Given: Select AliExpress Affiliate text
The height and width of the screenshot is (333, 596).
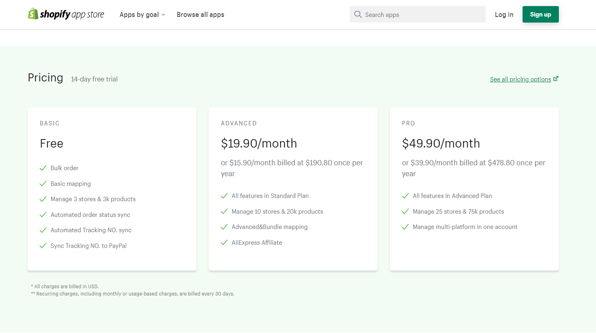Looking at the screenshot, I should click(257, 243).
